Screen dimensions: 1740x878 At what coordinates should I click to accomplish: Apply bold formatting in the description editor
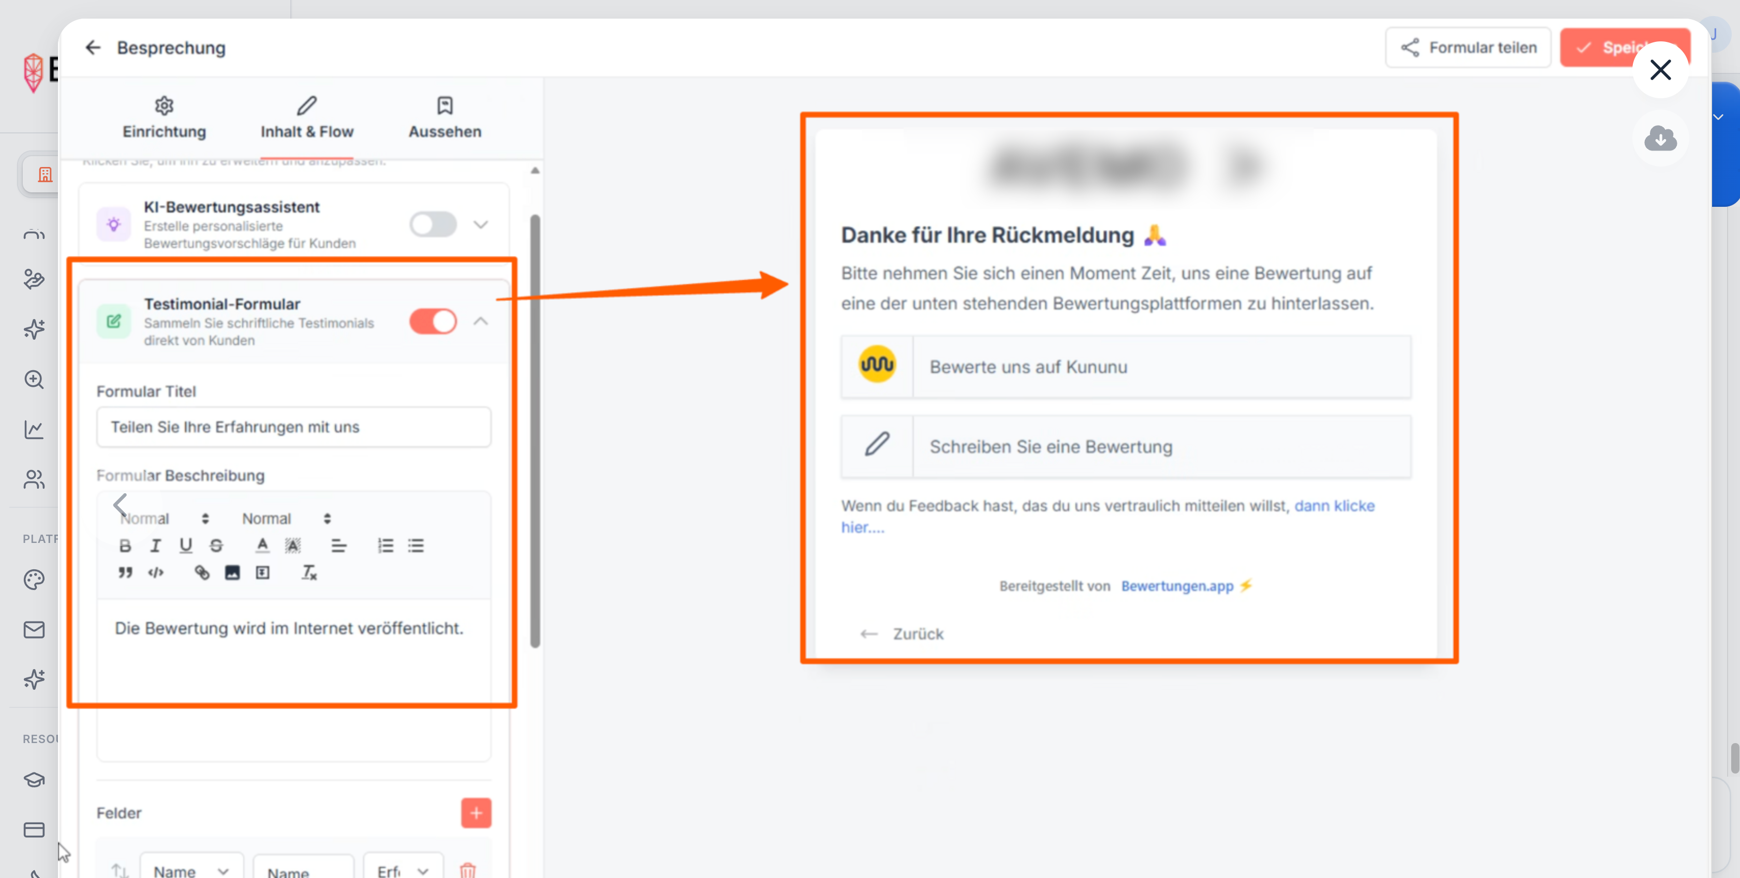125,546
